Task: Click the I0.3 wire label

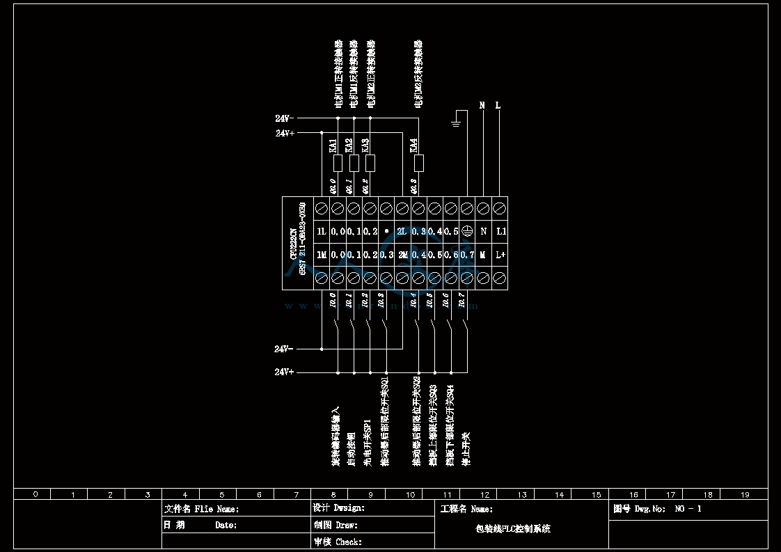Action: pos(381,300)
